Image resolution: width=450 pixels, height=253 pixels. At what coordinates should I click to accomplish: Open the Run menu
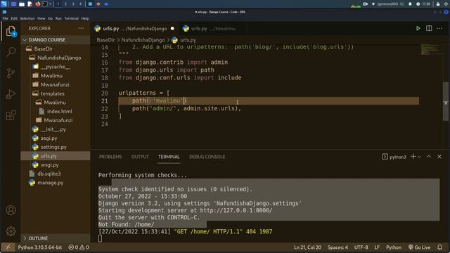[58, 18]
